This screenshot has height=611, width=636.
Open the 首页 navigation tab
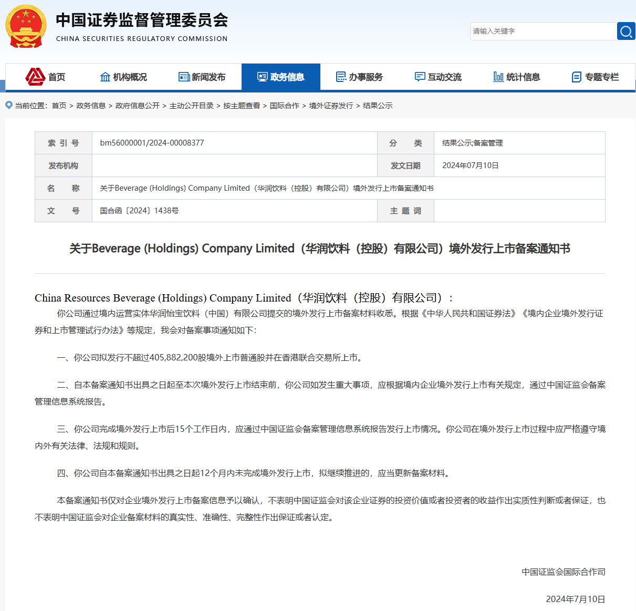(45, 77)
